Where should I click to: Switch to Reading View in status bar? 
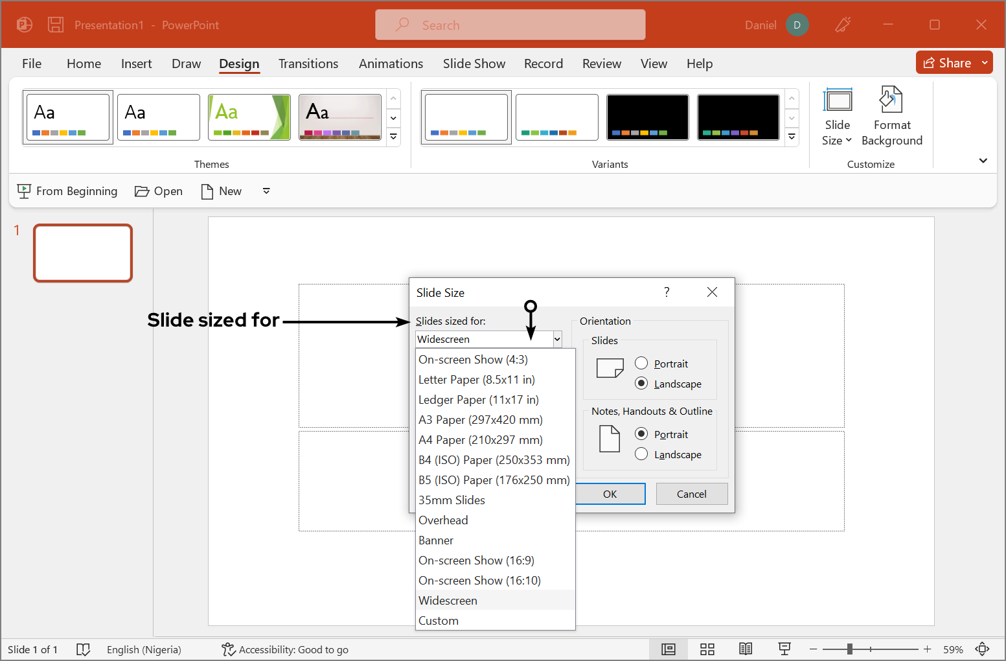(746, 649)
